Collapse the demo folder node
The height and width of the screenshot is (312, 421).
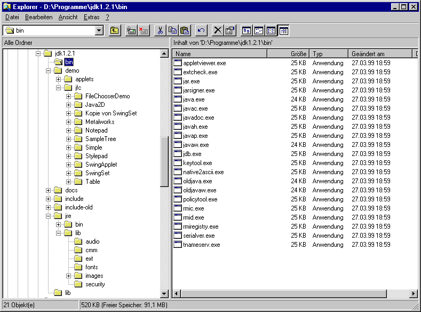click(x=49, y=71)
